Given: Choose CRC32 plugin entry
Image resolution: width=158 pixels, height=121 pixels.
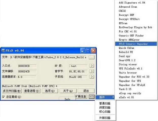Looking at the screenshot, I should (136, 11).
